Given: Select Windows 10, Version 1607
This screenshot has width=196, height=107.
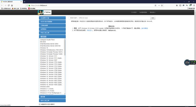Looking at the screenshot, I should [x=48, y=60].
